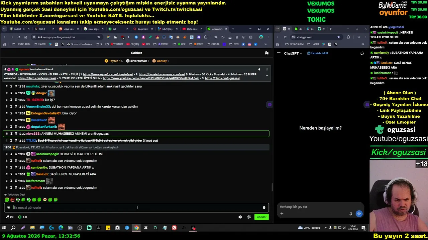Click username ErdoganSevdalisi61 in chat

[46, 113]
